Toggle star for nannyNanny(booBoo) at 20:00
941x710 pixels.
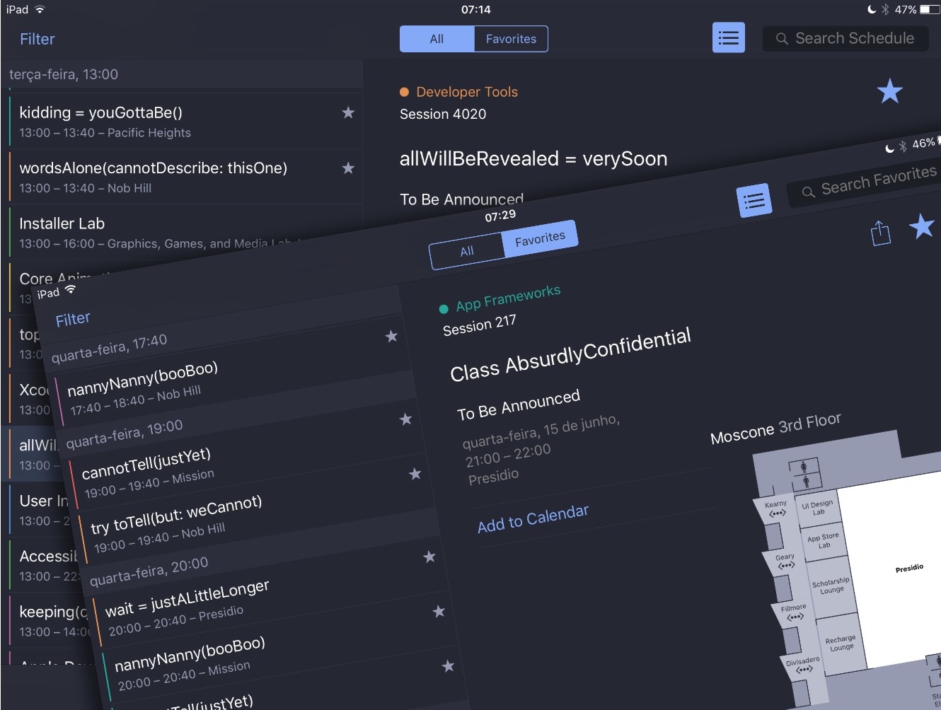coord(439,611)
